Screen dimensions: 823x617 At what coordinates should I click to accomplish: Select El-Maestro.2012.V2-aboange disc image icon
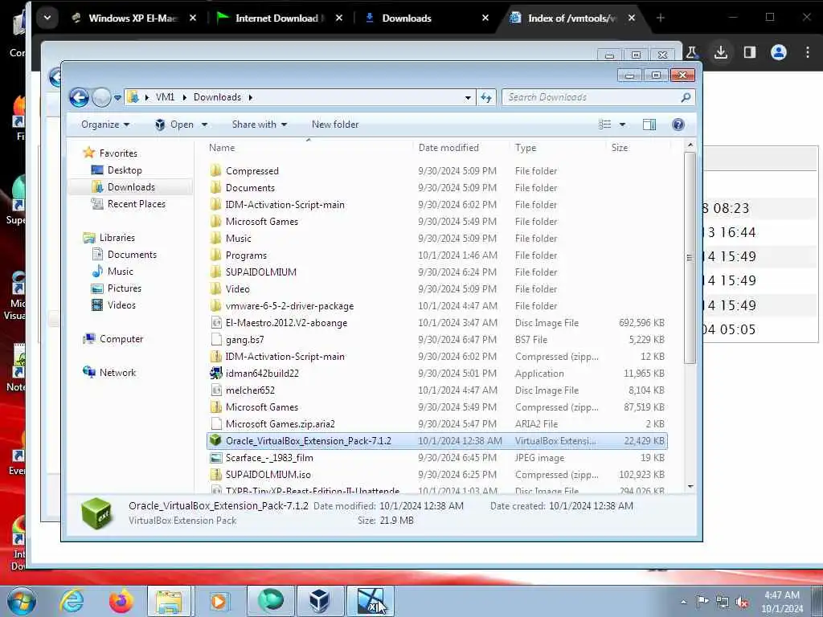pyautogui.click(x=215, y=323)
